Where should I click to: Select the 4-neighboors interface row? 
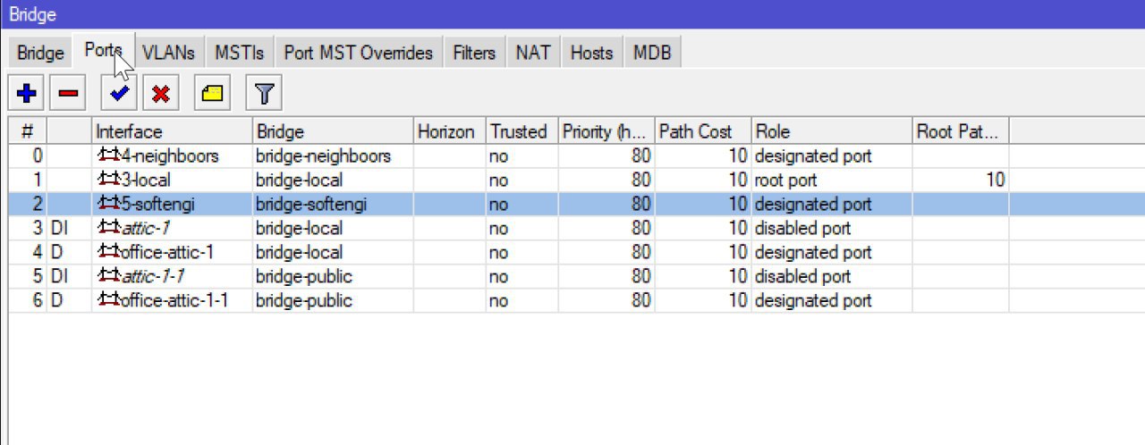coord(576,155)
